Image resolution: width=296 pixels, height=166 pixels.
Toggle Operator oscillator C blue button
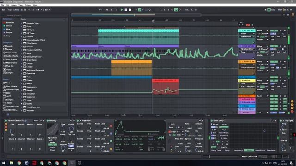pyautogui.click(x=111, y=133)
